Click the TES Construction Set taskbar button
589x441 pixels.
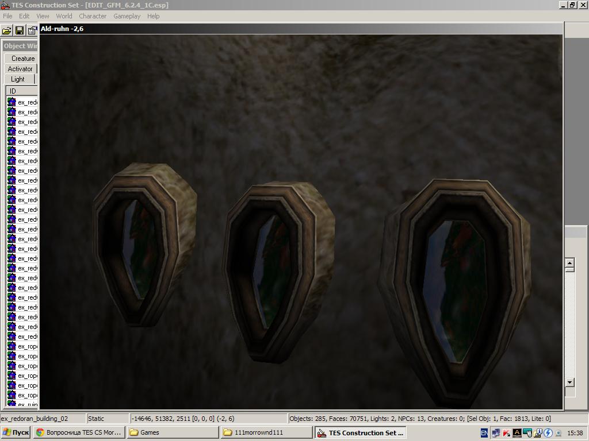tap(360, 432)
